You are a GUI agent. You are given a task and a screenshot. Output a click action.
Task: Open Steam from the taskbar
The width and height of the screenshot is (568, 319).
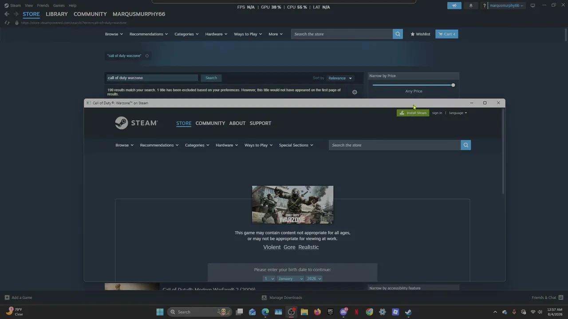408,312
